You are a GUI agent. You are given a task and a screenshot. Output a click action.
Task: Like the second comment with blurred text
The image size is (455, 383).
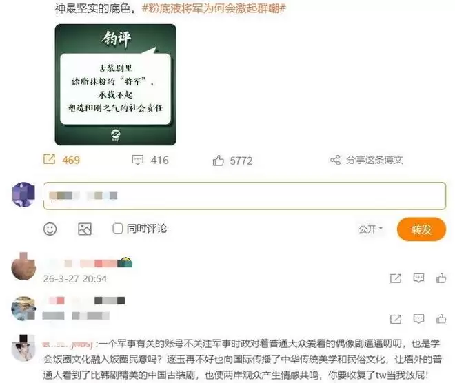pyautogui.click(x=441, y=319)
